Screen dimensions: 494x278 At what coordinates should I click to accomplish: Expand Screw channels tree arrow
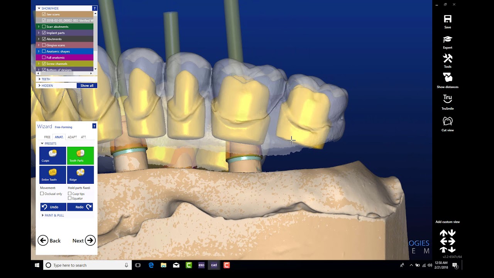click(39, 64)
